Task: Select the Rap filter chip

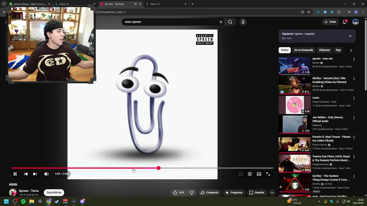Action: 338,50
